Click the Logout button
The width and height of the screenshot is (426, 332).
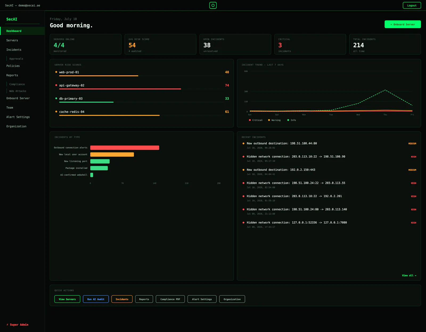tap(412, 5)
